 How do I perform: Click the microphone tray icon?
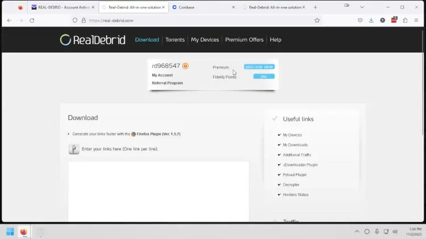click(377, 232)
